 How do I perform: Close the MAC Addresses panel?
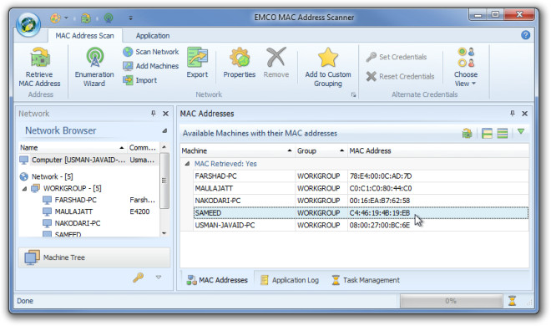[524, 114]
